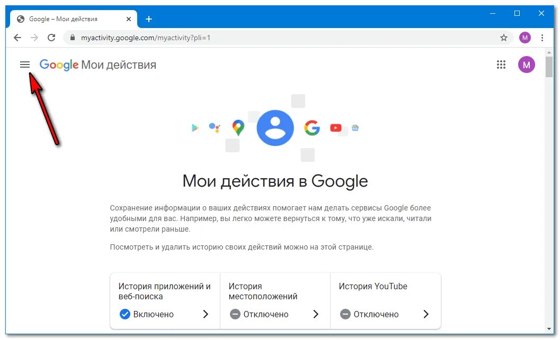Click the Chrome profile avatar in toolbar
This screenshot has width=560, height=340.
click(x=525, y=38)
